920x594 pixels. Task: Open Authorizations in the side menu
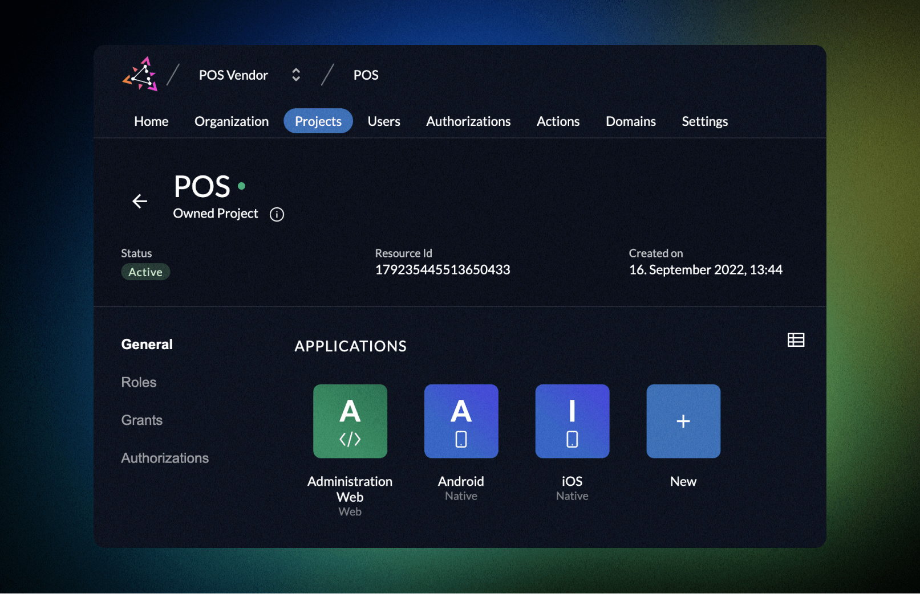(x=165, y=458)
